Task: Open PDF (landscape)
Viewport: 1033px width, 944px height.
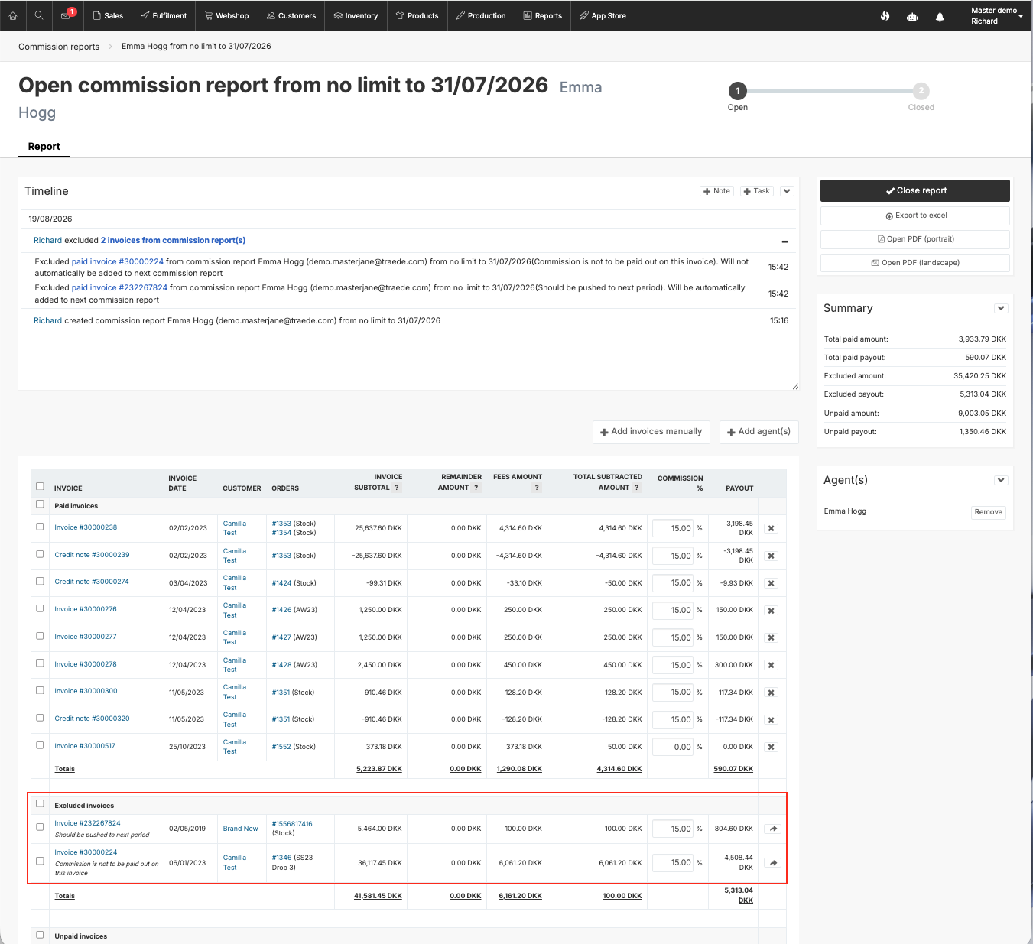Action: tap(915, 263)
